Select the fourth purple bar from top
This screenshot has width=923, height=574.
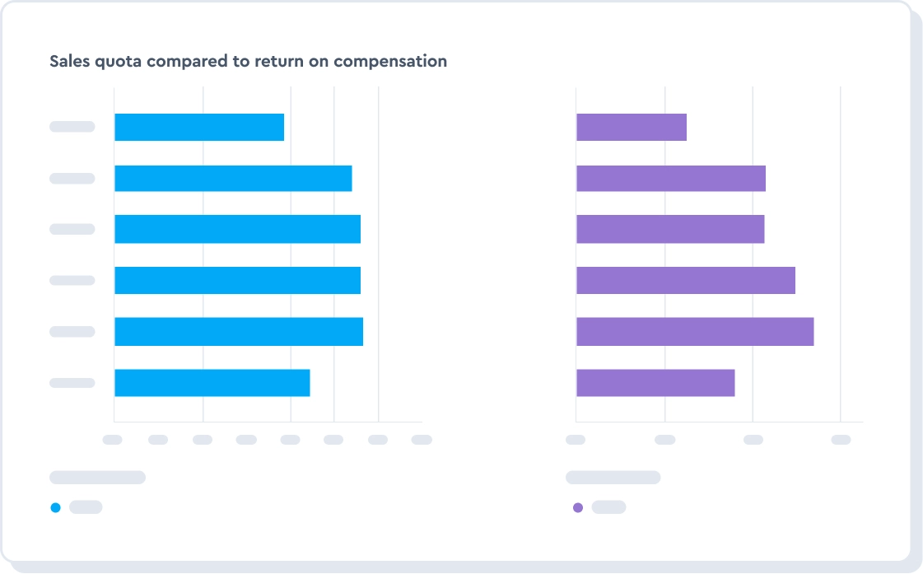[686, 280]
